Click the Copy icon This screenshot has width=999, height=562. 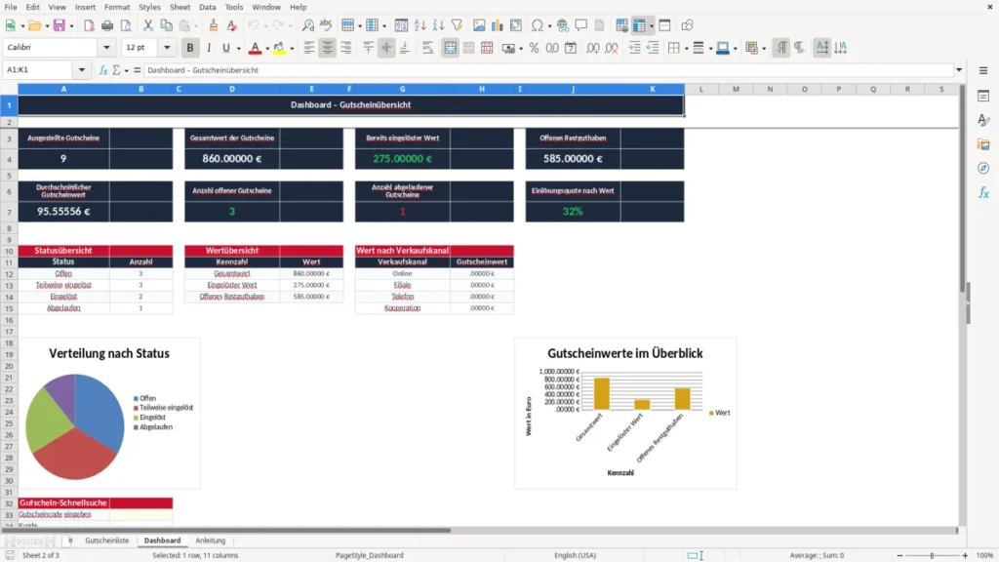tap(166, 25)
